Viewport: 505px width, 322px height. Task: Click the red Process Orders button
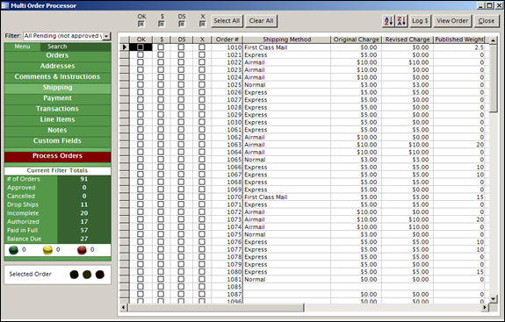[58, 156]
